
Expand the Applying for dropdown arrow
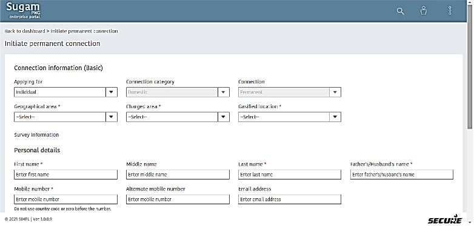tap(112, 92)
